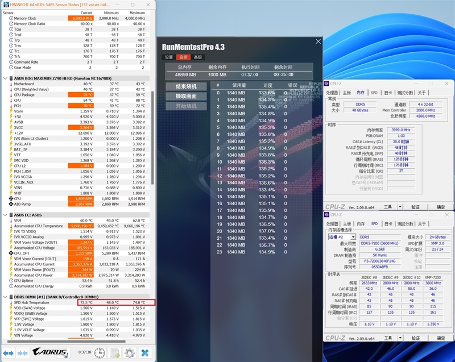455x362 pixels.
Task: Switch to SPD tab in upper CPU-Z window
Action: pos(374,93)
